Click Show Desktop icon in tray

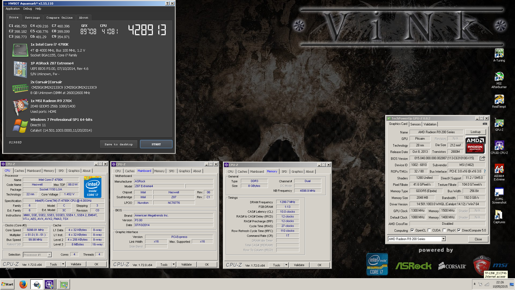pyautogui.click(x=512, y=284)
